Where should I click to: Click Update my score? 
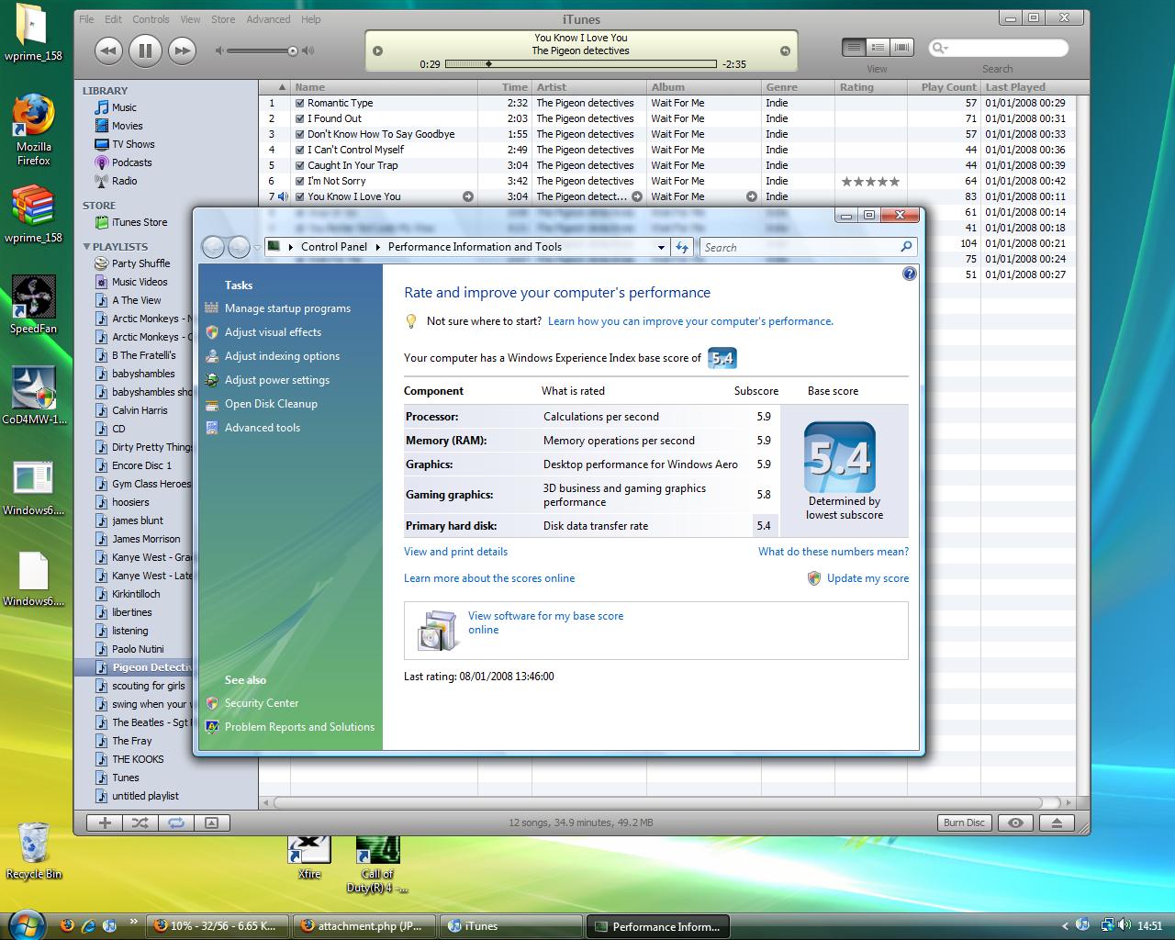[867, 578]
